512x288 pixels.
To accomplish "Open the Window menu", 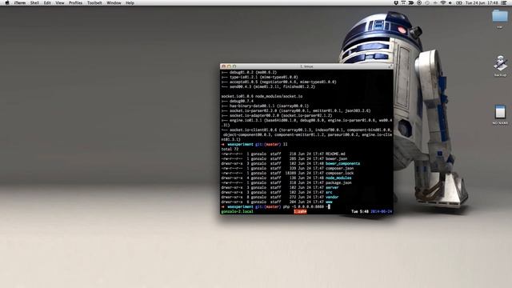I will pos(114,3).
